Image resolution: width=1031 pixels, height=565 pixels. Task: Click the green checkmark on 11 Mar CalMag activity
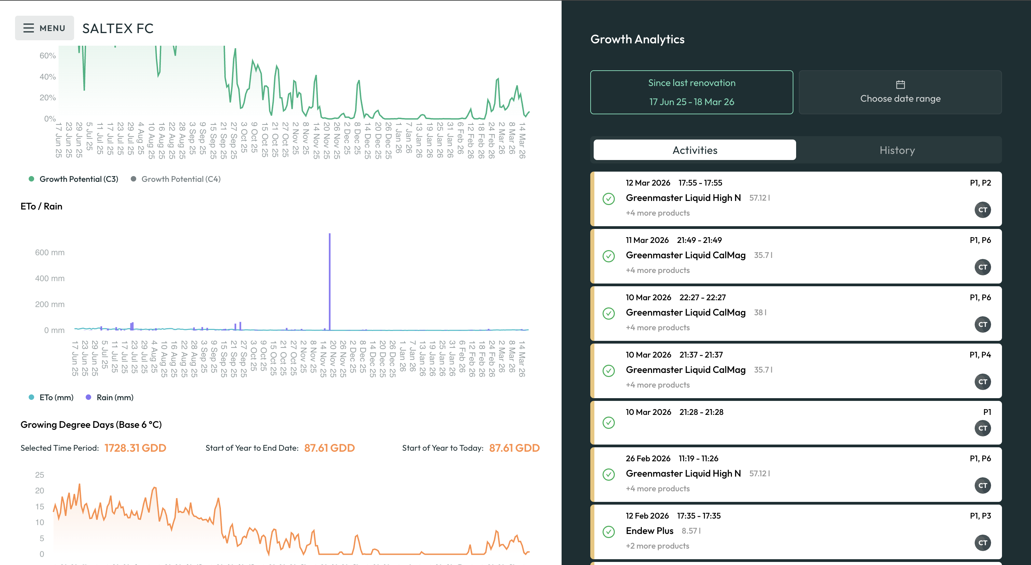[609, 256]
